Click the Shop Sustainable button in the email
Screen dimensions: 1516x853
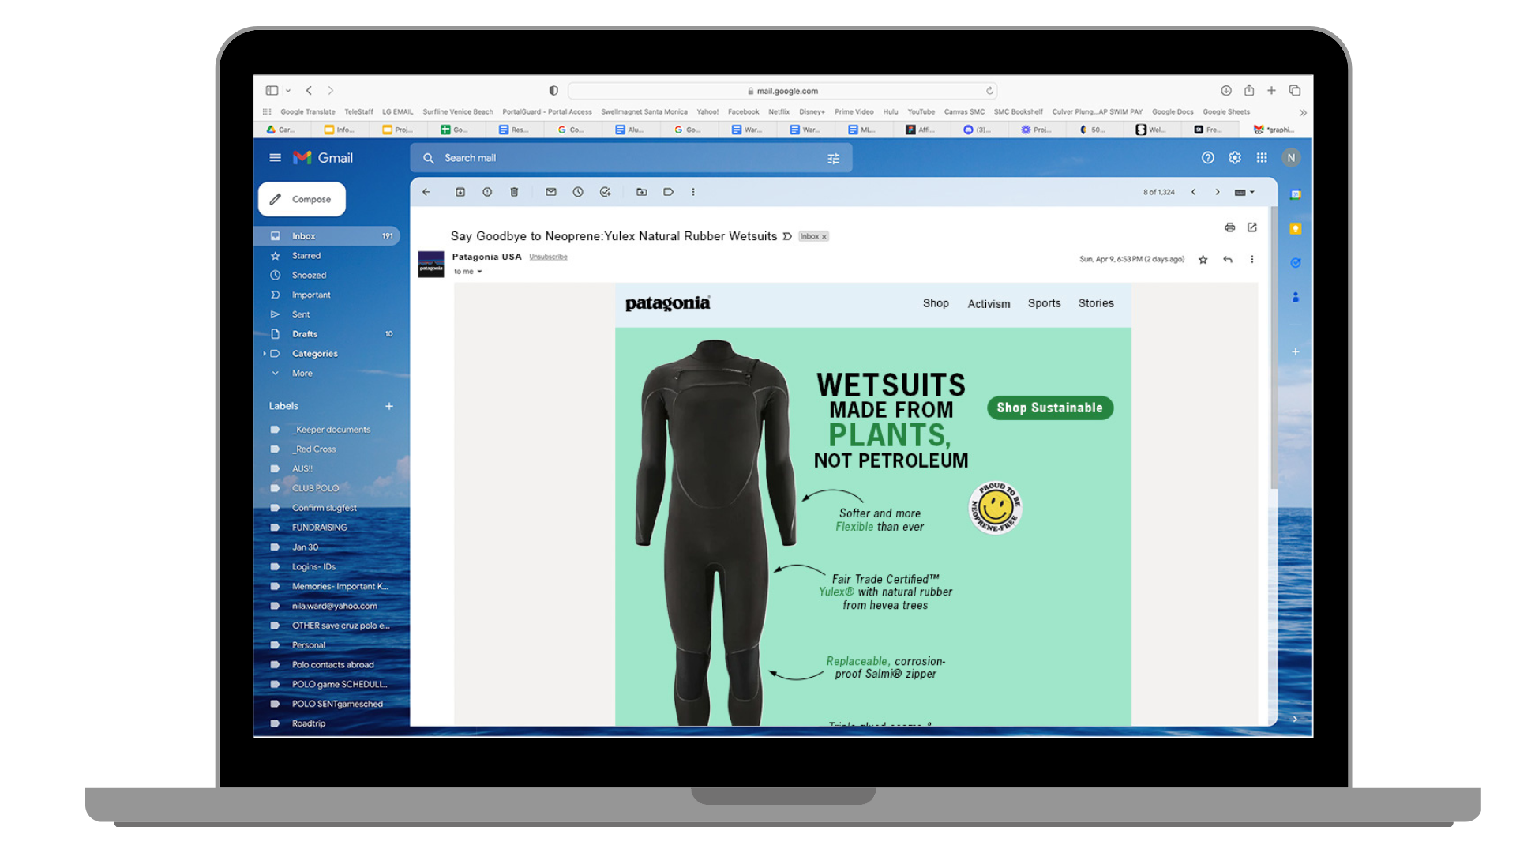pos(1049,408)
